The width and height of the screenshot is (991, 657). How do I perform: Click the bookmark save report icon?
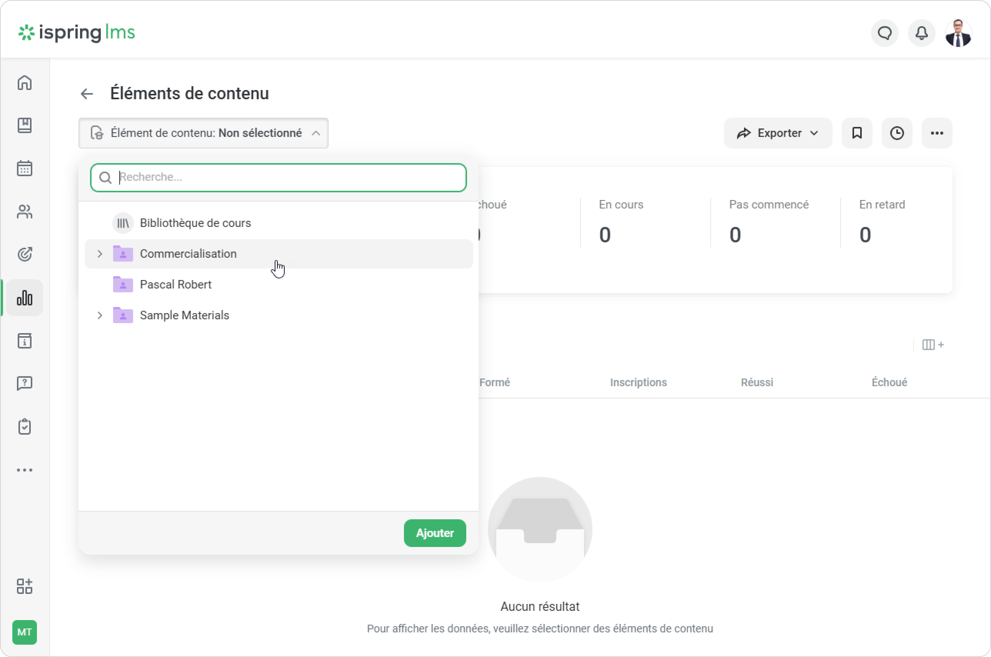pos(856,133)
